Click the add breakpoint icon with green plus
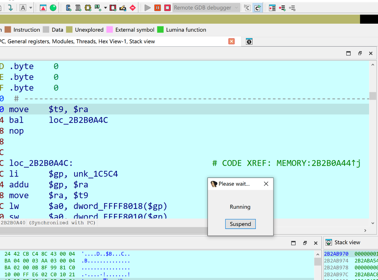Viewport: 378px width, 280px height. coord(282,8)
